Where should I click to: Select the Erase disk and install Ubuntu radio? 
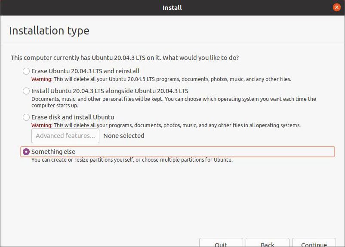tap(26, 117)
